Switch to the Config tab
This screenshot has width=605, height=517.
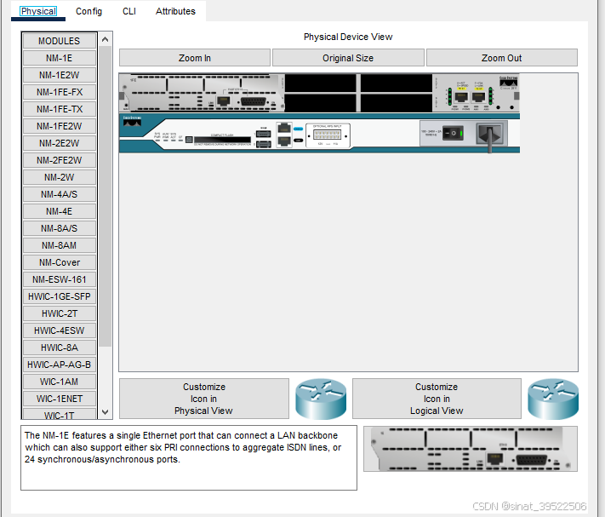[x=88, y=11]
